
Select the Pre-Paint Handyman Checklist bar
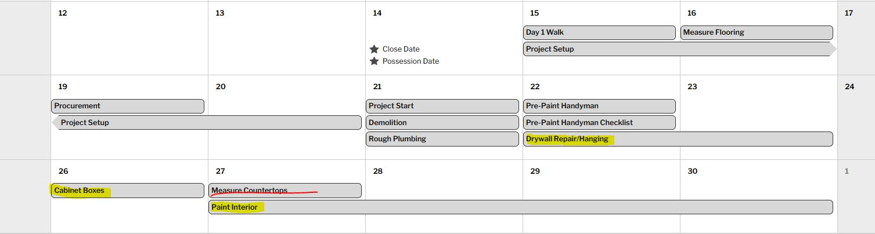[x=599, y=123]
